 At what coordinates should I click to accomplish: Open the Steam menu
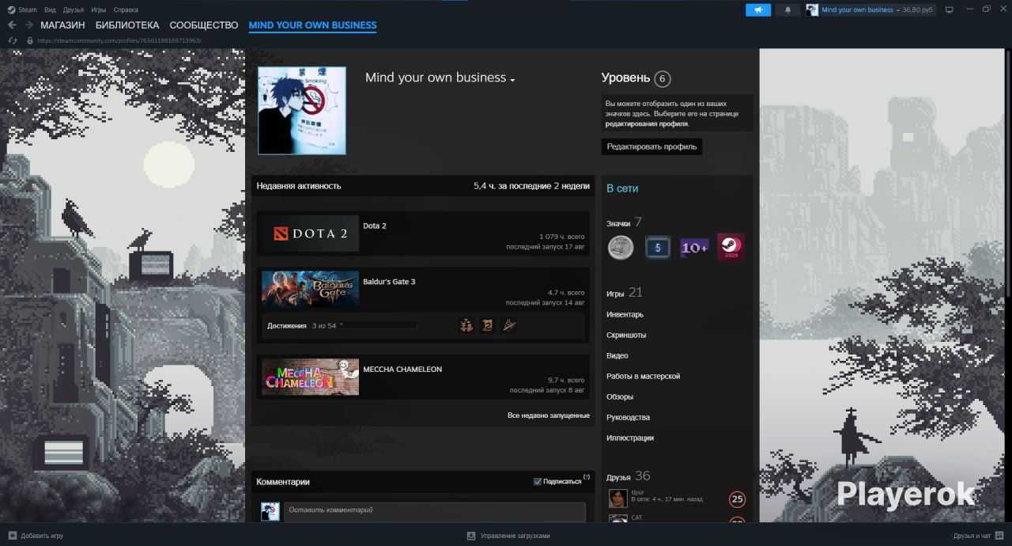tap(28, 9)
